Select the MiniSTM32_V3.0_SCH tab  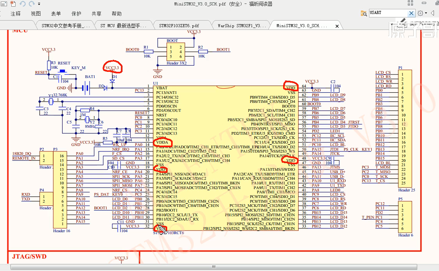pyautogui.click(x=301, y=26)
